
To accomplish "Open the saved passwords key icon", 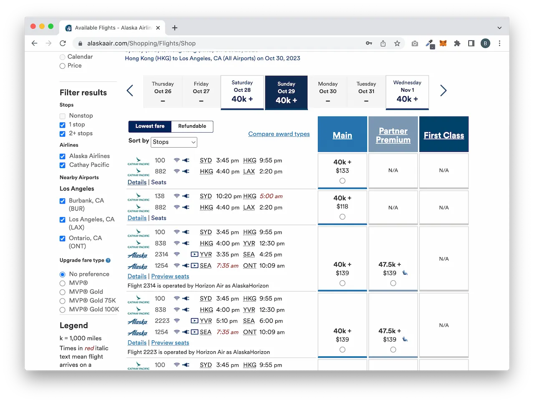I will (x=369, y=43).
